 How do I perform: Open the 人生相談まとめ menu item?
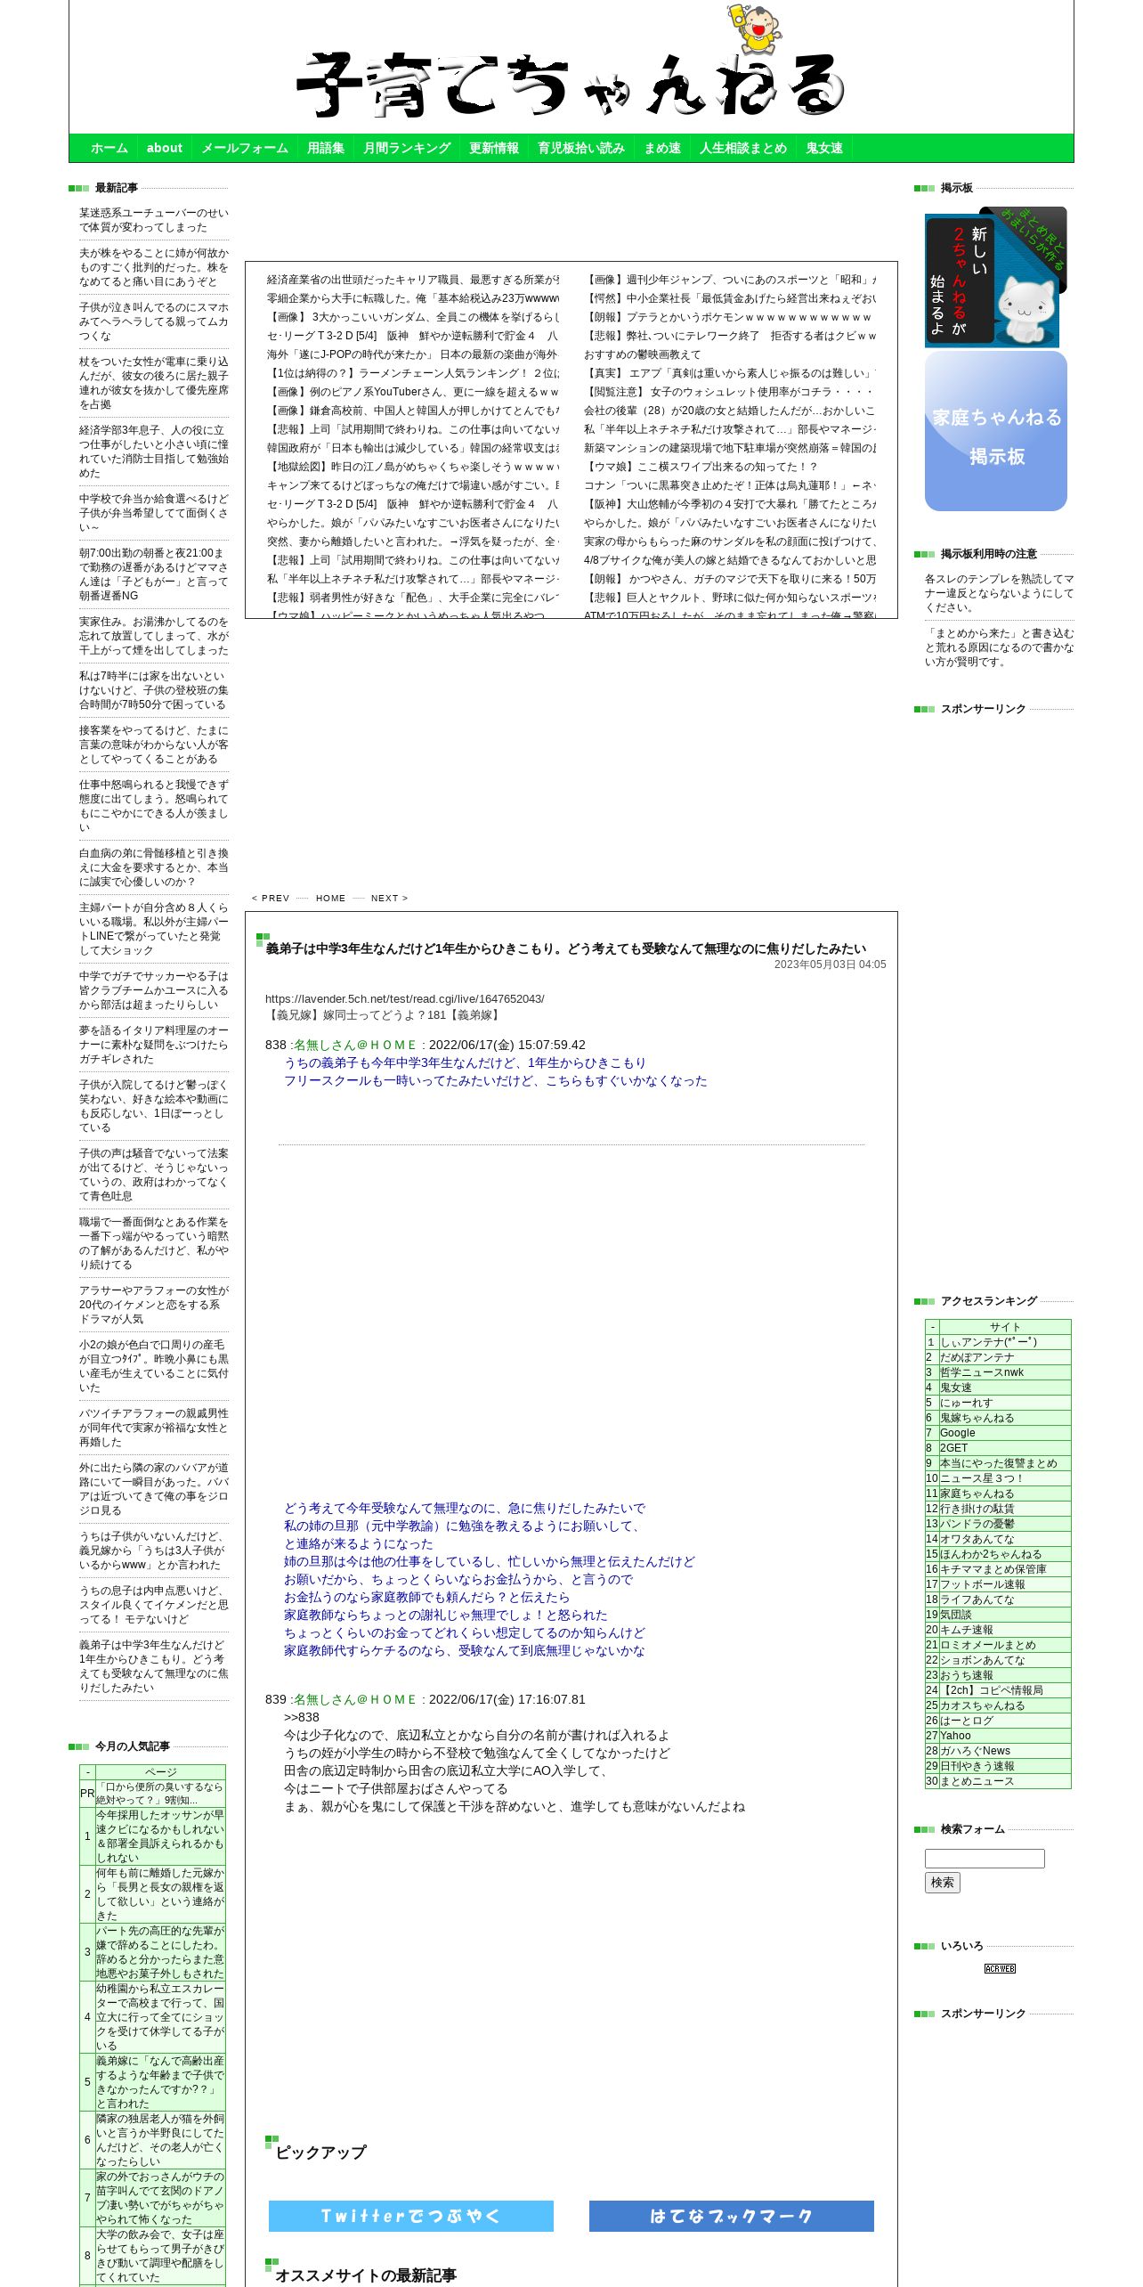click(743, 148)
